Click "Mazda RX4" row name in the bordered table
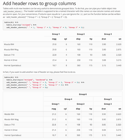 (x=9, y=114)
